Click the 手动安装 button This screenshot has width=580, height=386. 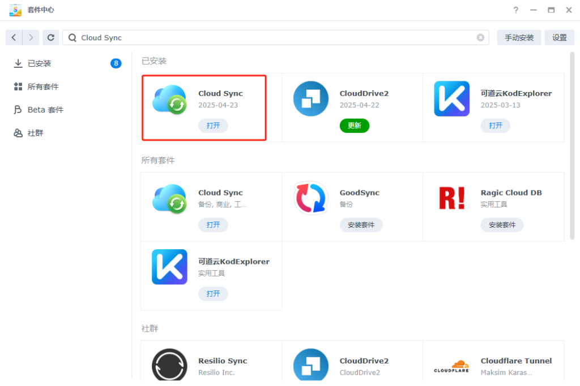tap(519, 38)
